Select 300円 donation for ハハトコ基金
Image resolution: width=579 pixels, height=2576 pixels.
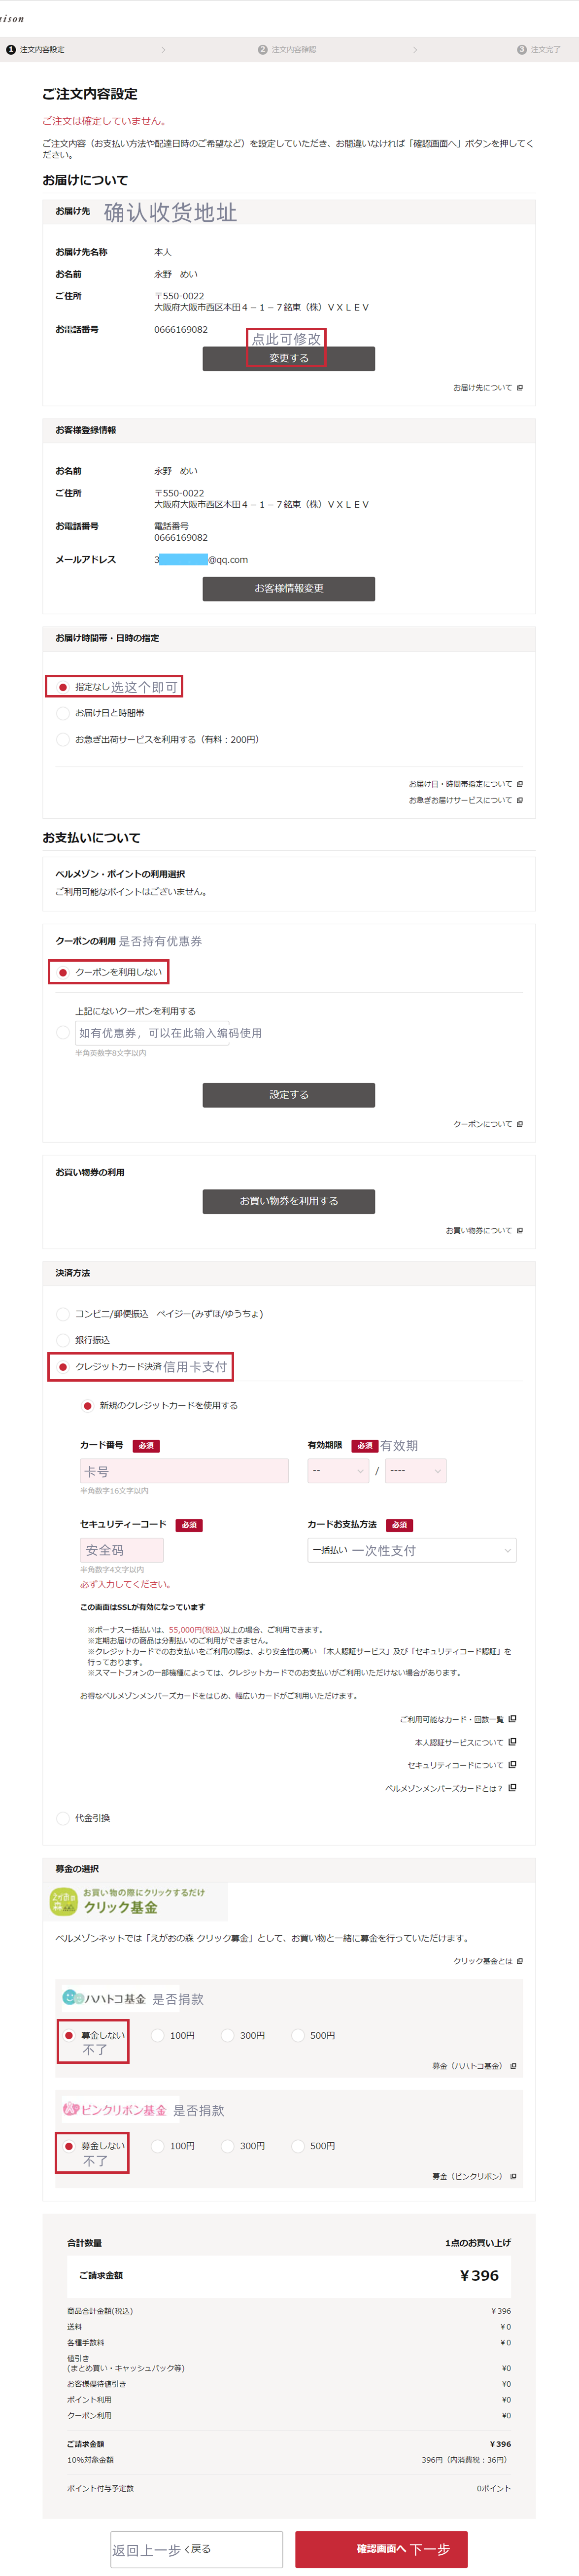pyautogui.click(x=228, y=2035)
